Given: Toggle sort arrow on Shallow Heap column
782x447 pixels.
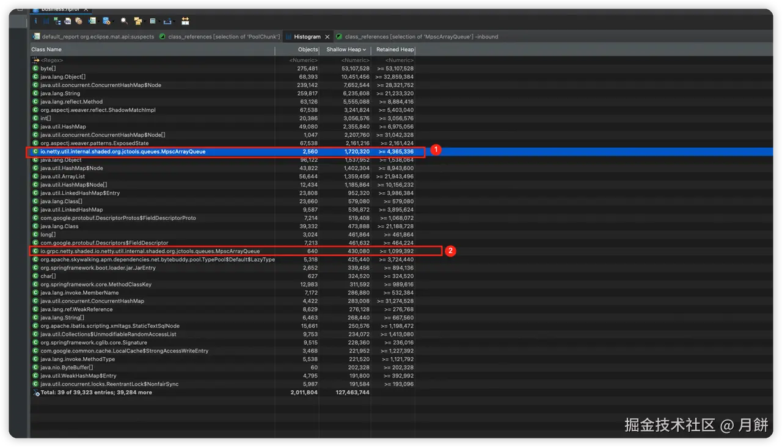Looking at the screenshot, I should coord(365,49).
